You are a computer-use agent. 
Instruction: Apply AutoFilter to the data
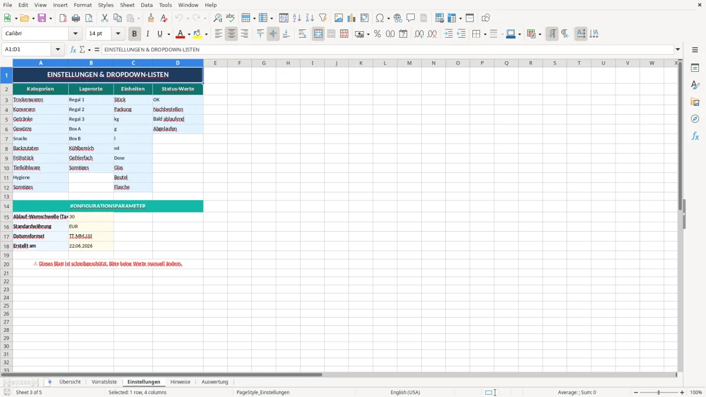322,18
